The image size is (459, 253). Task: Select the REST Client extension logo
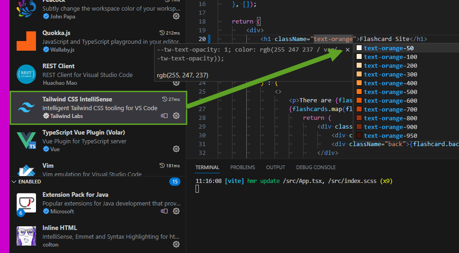(26, 74)
